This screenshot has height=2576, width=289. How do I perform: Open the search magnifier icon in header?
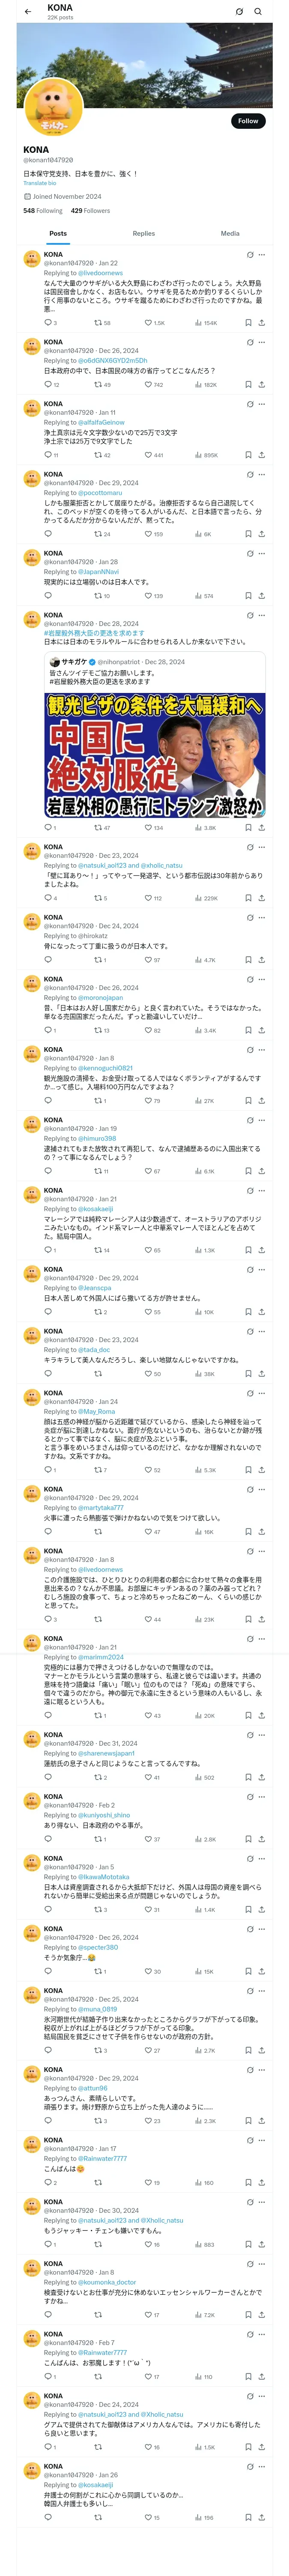point(258,12)
